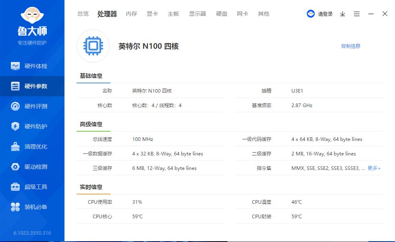Screen dimensions: 395x242
Task: Click the CPU使用率 label
Action: click(100, 202)
